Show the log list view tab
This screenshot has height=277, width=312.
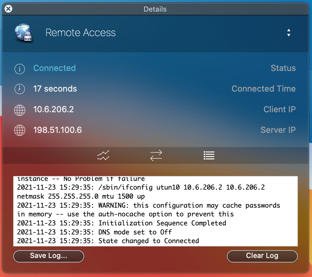point(209,155)
